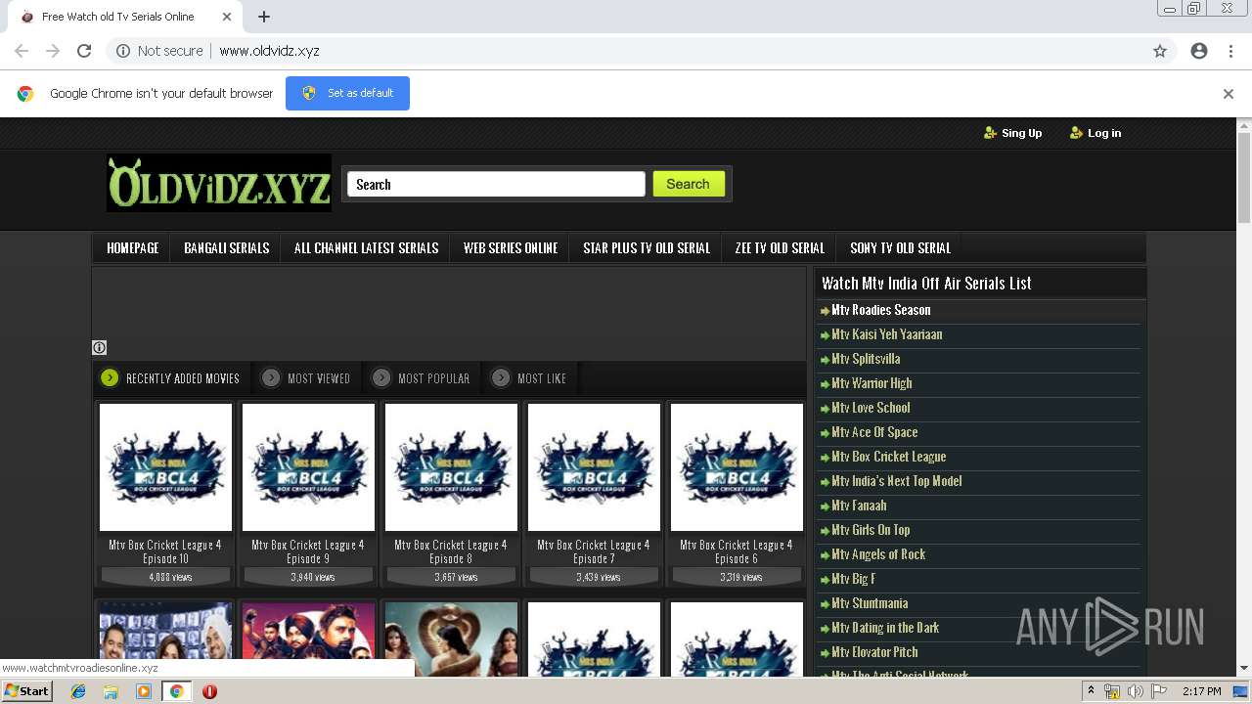This screenshot has width=1252, height=704.
Task: Select Most Like tab
Action: click(x=528, y=378)
